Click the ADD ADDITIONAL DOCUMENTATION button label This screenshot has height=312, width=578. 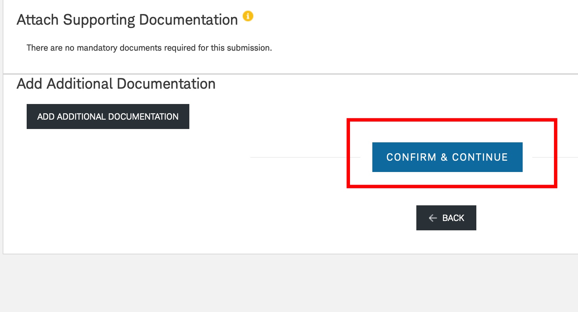(108, 117)
